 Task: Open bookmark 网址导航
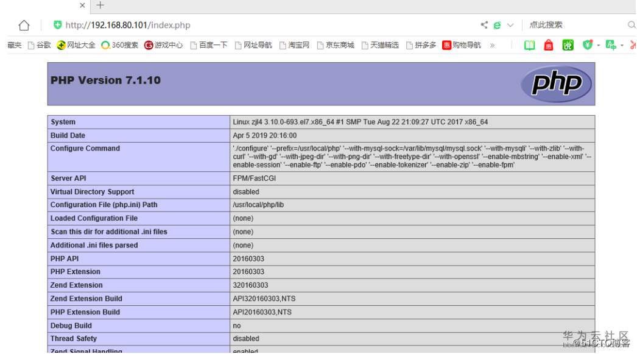253,45
